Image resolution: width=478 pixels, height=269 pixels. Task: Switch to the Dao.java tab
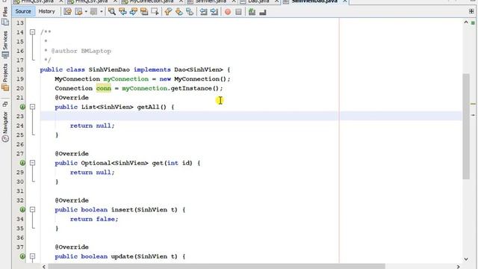(x=258, y=1)
